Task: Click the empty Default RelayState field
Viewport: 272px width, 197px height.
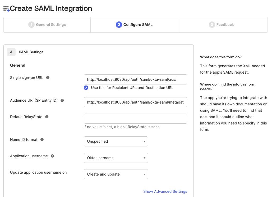Action: coord(135,119)
